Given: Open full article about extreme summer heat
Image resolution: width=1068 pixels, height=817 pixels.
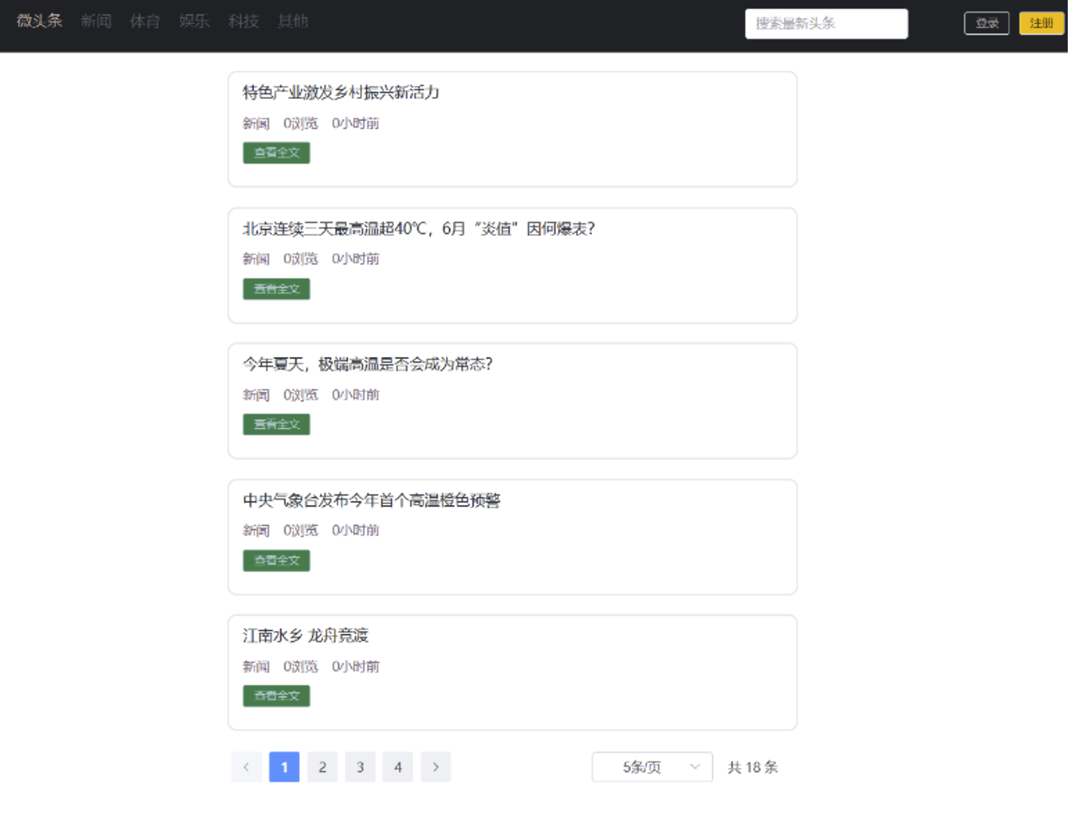Looking at the screenshot, I should pyautogui.click(x=276, y=424).
